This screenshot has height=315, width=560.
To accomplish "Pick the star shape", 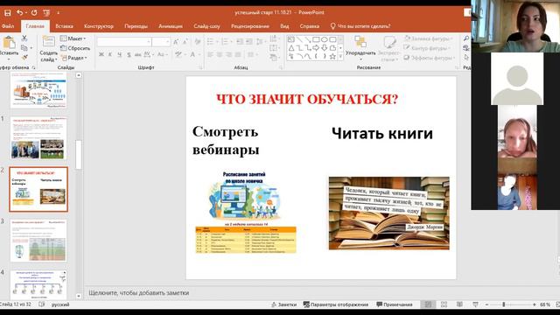I will (332, 56).
